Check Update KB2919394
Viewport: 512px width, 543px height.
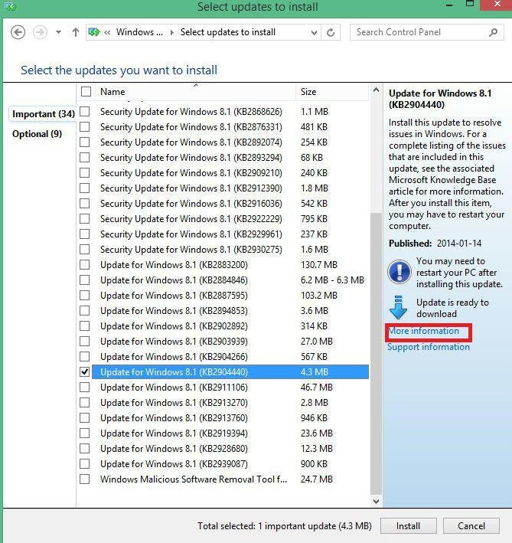[85, 433]
